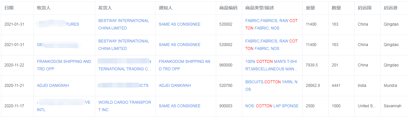
Task: Select the 发货人 column header
Action: pos(105,8)
